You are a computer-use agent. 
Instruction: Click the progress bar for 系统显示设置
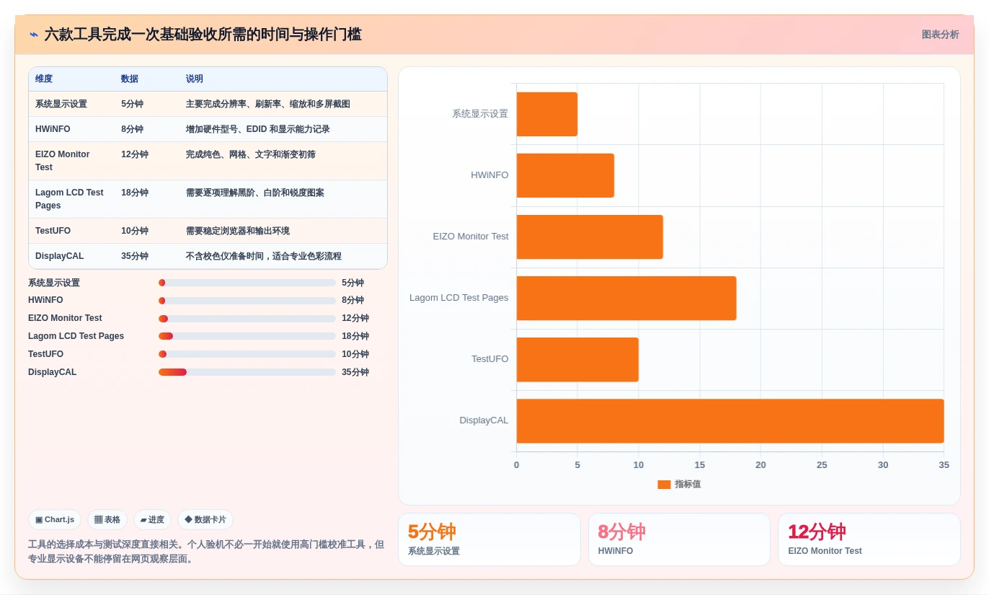point(247,283)
